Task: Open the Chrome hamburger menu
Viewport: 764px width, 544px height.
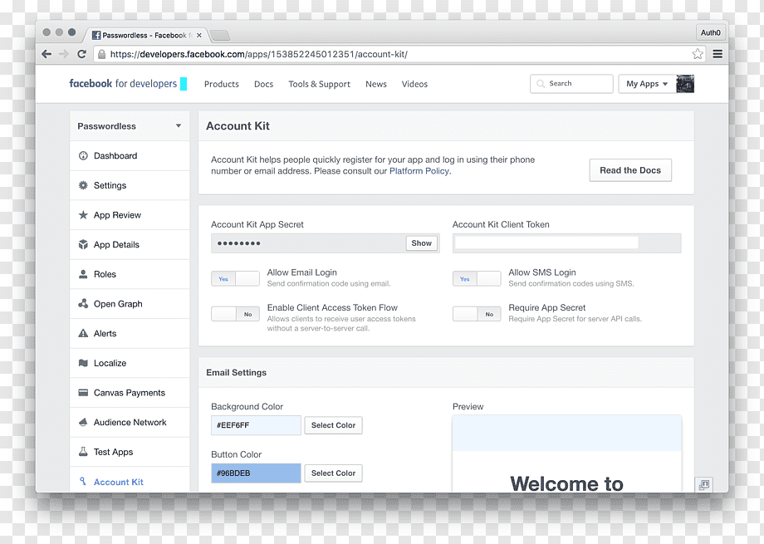Action: (x=717, y=54)
